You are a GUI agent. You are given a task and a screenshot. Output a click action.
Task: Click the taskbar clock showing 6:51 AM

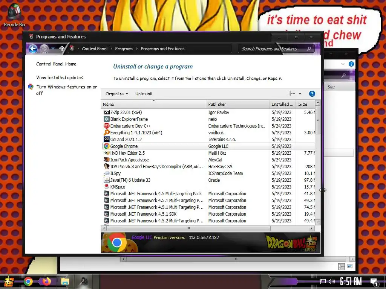coord(351,281)
